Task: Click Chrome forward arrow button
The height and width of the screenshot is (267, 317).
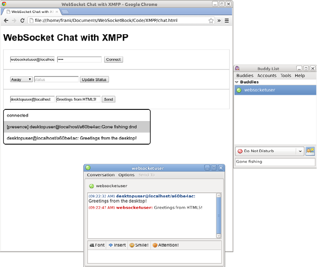Action: 14,20
